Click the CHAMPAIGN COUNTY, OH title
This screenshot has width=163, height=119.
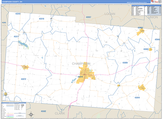pos(12,2)
